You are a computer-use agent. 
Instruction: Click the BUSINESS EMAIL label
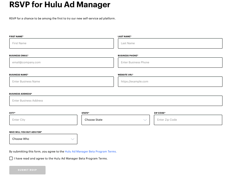tap(19, 56)
